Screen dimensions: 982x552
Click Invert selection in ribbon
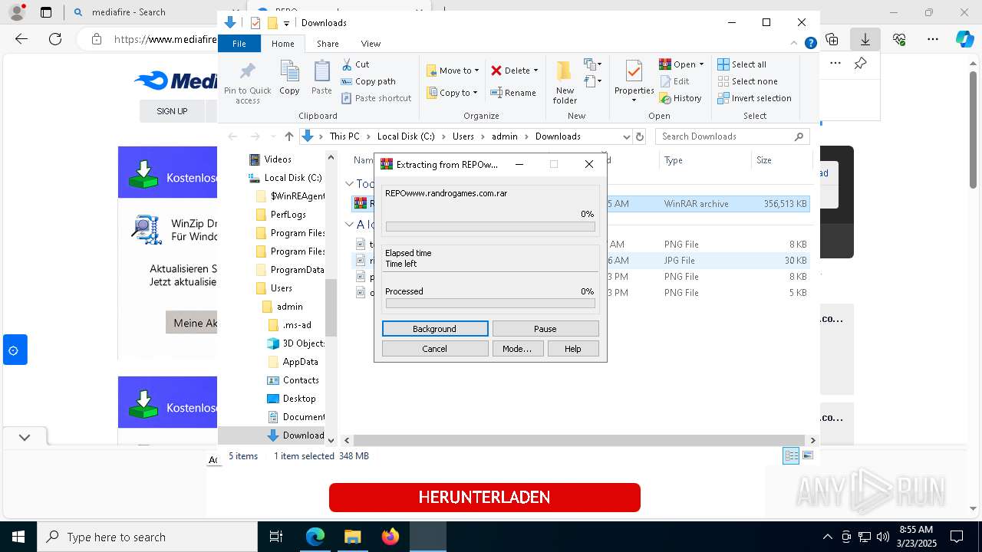tap(754, 98)
